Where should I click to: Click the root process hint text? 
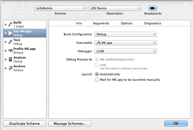point(124,68)
